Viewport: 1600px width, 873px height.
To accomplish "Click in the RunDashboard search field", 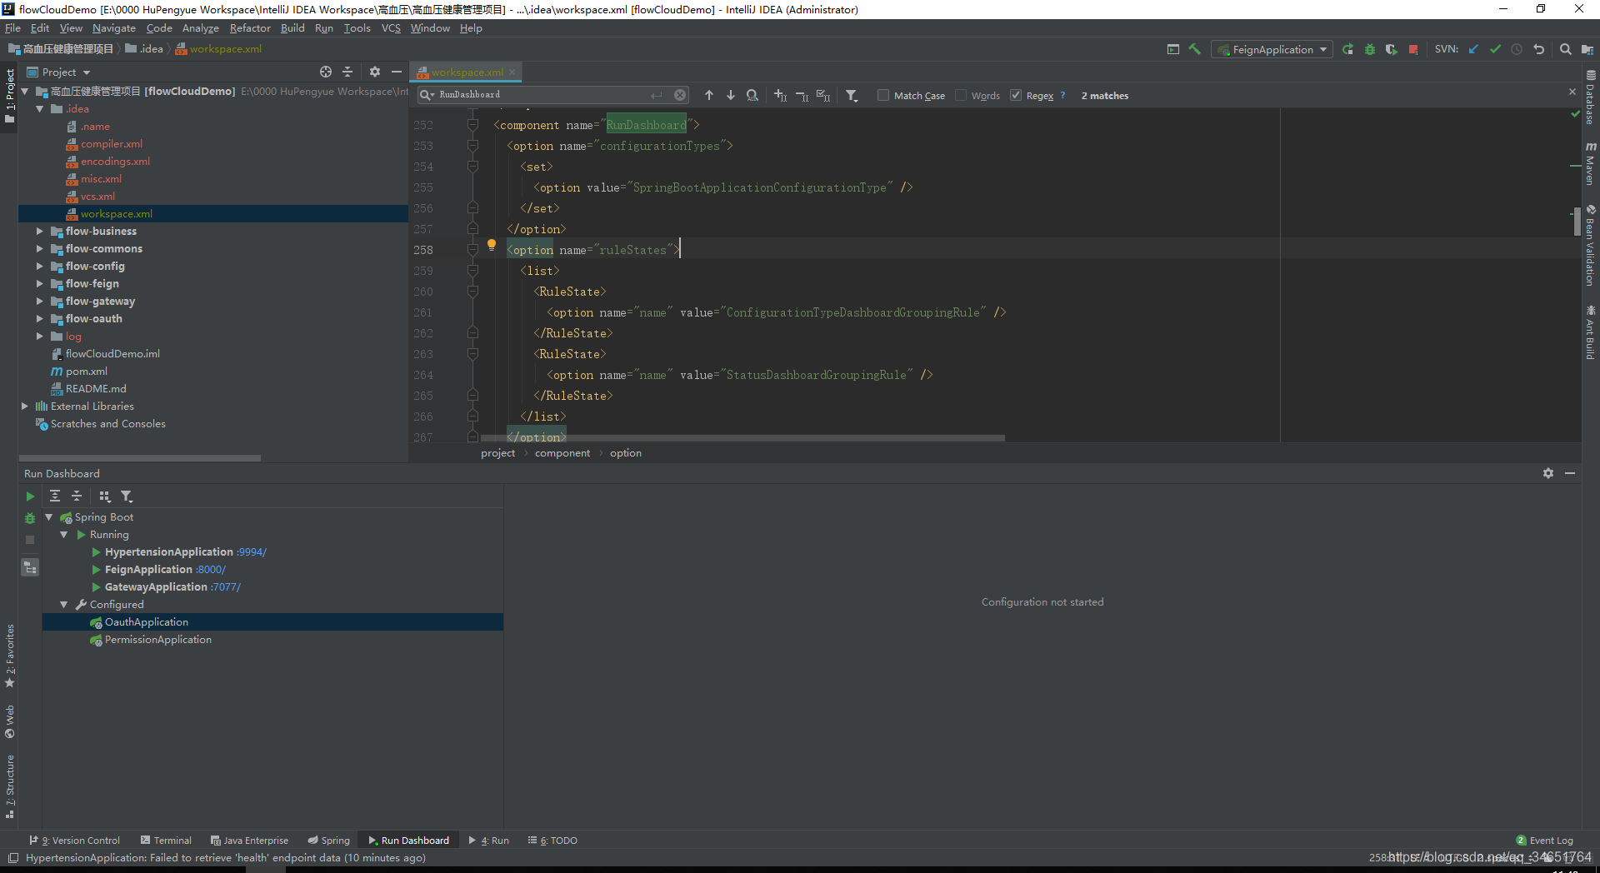I will [x=542, y=95].
